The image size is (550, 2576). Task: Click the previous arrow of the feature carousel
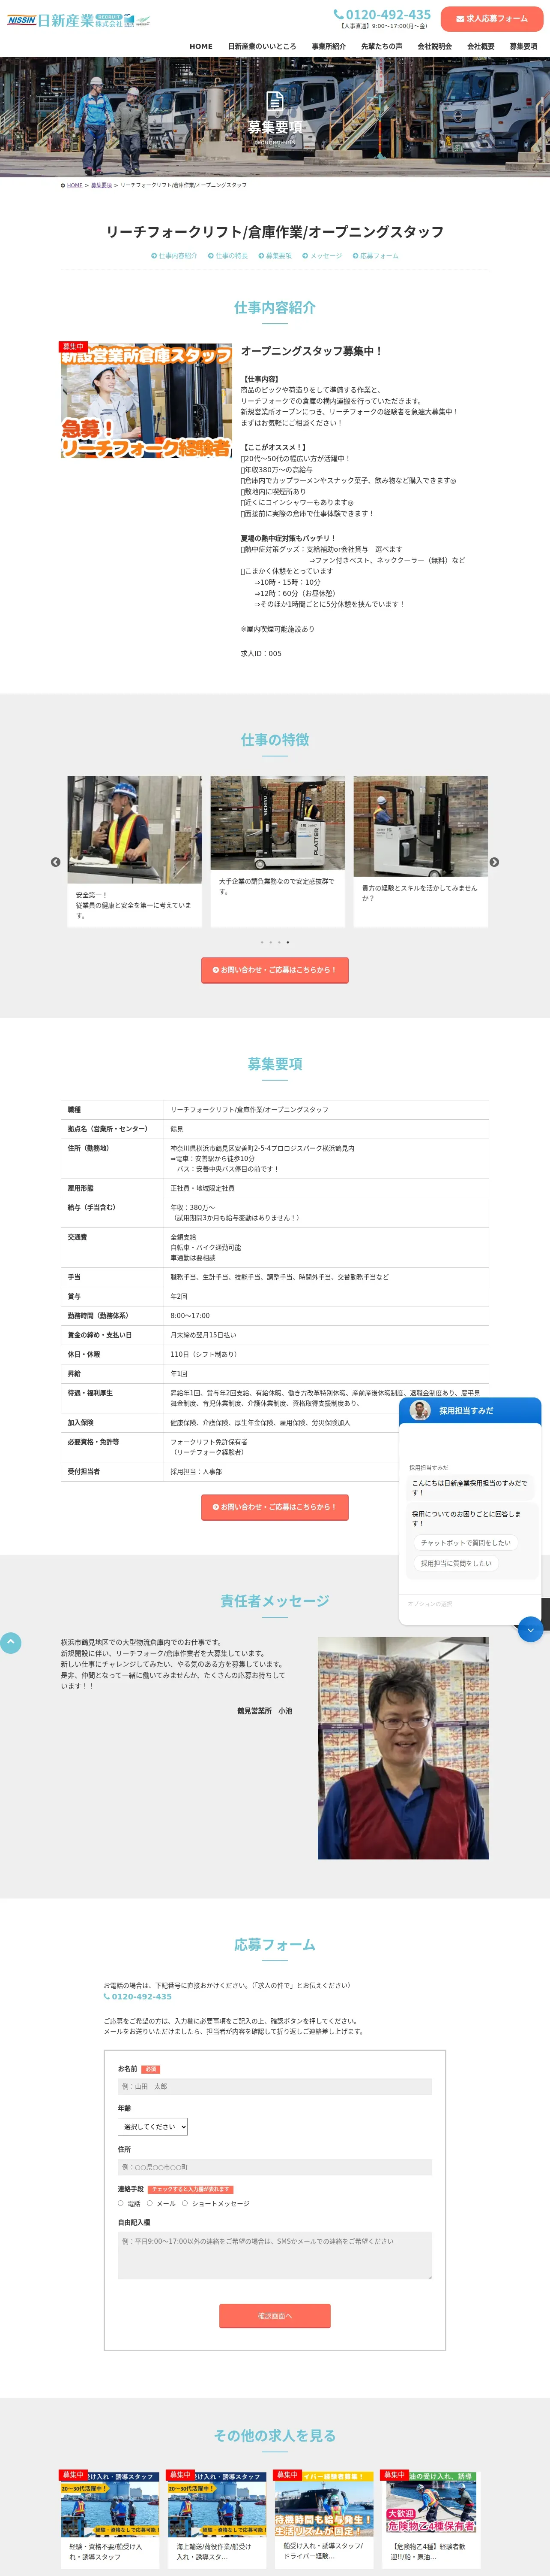(x=56, y=862)
